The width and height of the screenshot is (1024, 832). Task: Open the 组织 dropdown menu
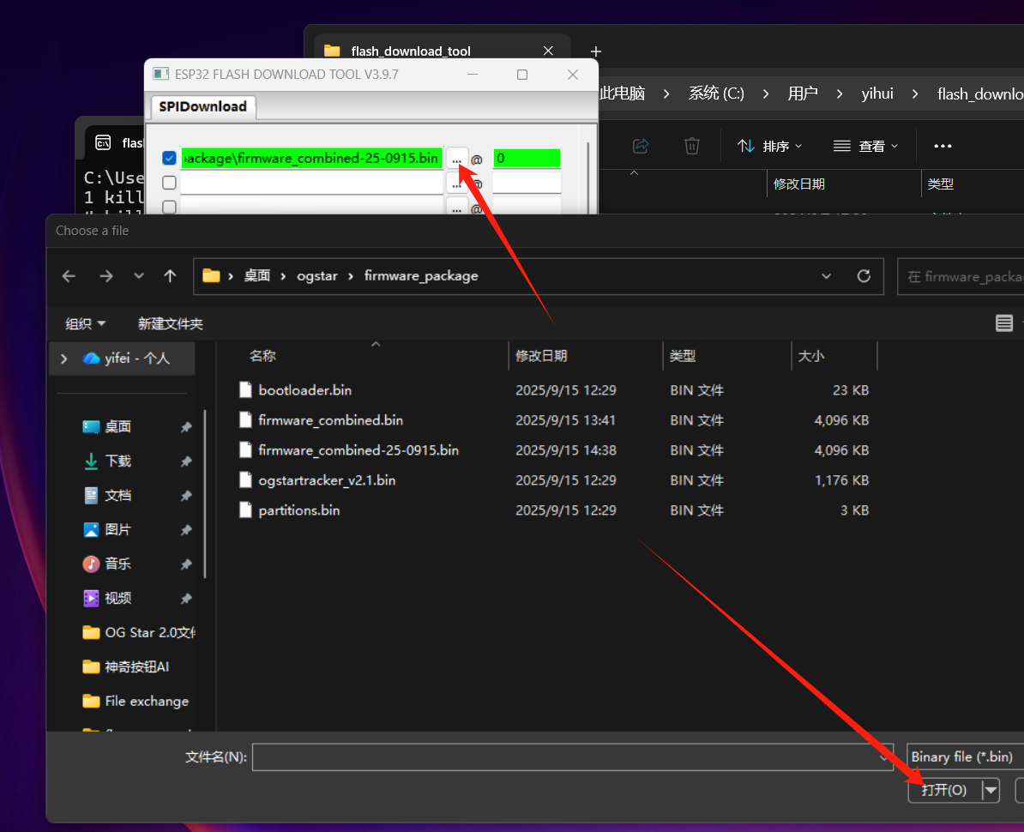(x=86, y=323)
